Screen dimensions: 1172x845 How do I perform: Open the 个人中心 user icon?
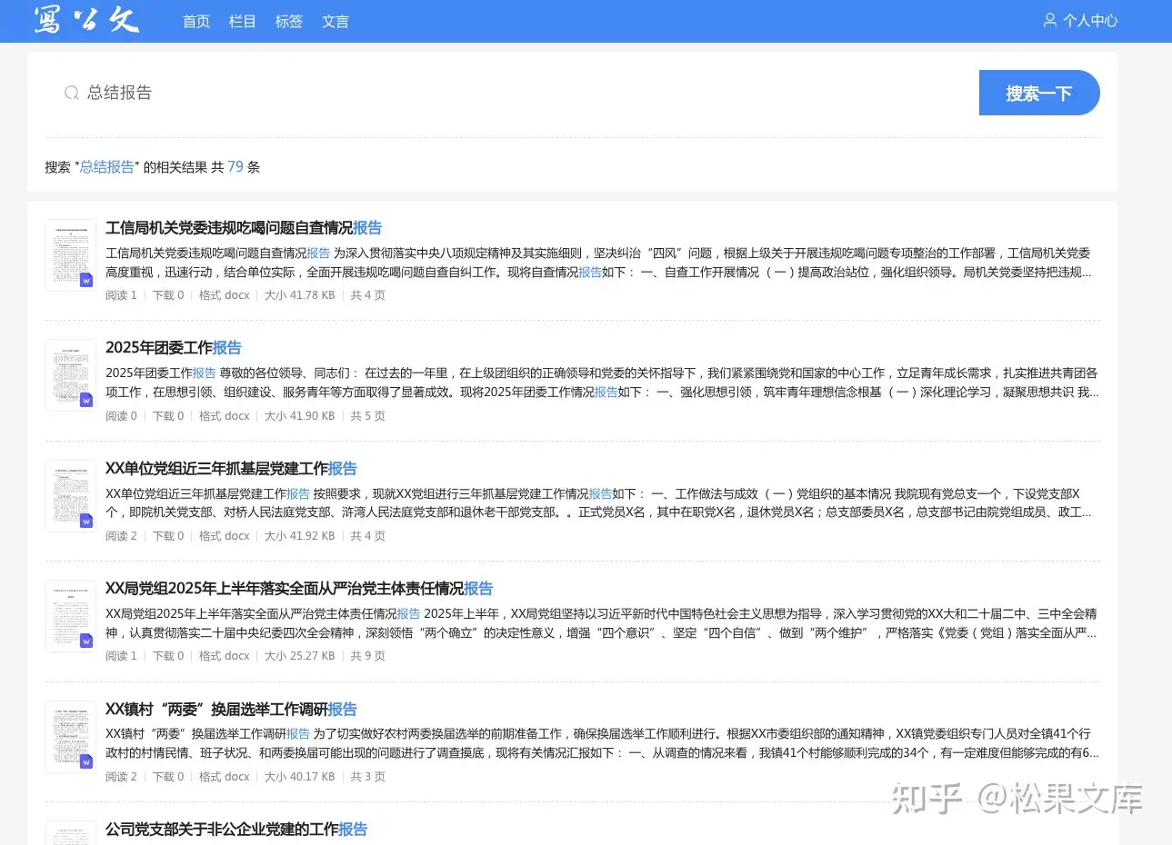tap(1050, 20)
